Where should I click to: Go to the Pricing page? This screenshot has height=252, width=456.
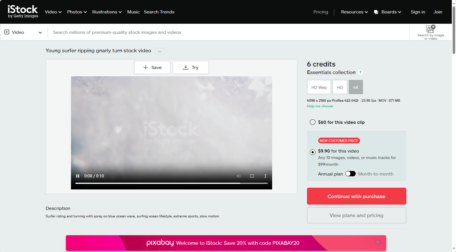pyautogui.click(x=321, y=12)
